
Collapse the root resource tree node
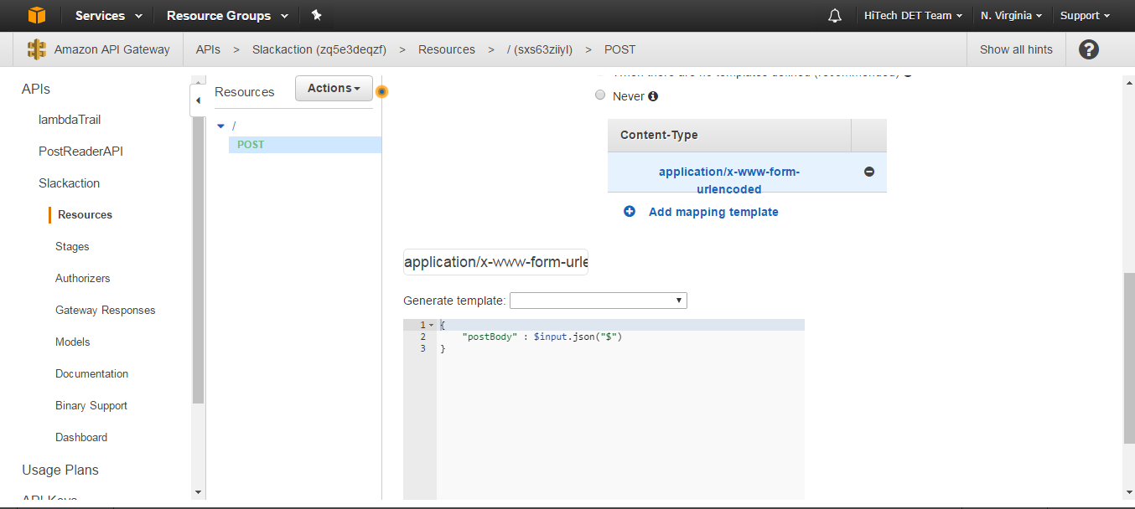220,126
